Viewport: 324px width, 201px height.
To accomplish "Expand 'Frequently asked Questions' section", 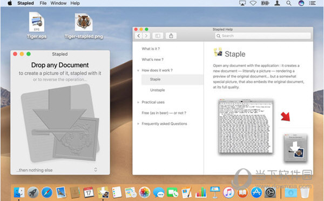I will pos(138,124).
